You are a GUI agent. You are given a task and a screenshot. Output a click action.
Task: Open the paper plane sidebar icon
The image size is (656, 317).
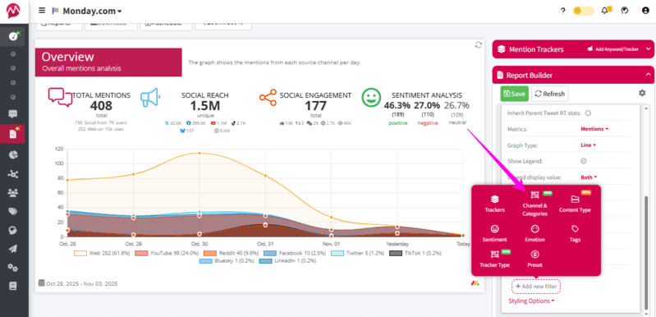[x=13, y=249]
